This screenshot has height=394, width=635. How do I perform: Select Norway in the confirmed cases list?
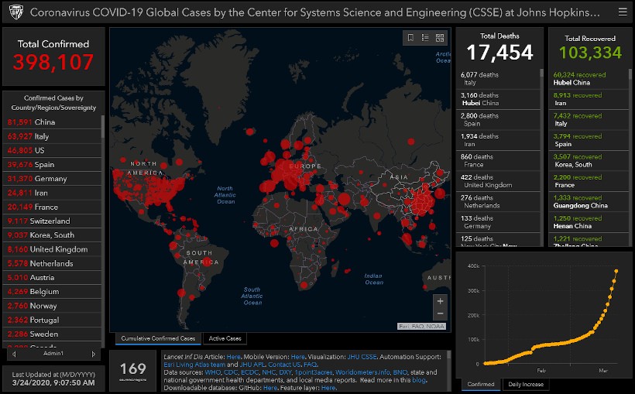click(52, 306)
